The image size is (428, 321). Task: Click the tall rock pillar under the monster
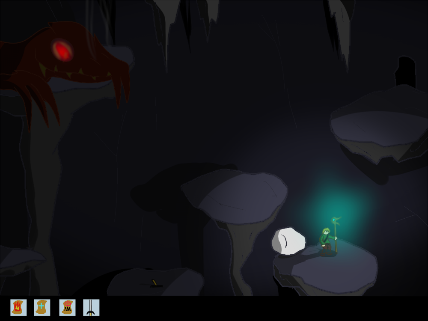41,193
